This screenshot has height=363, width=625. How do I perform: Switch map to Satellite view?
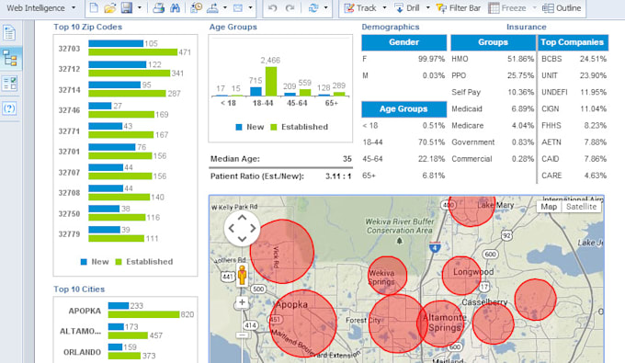[x=581, y=207]
